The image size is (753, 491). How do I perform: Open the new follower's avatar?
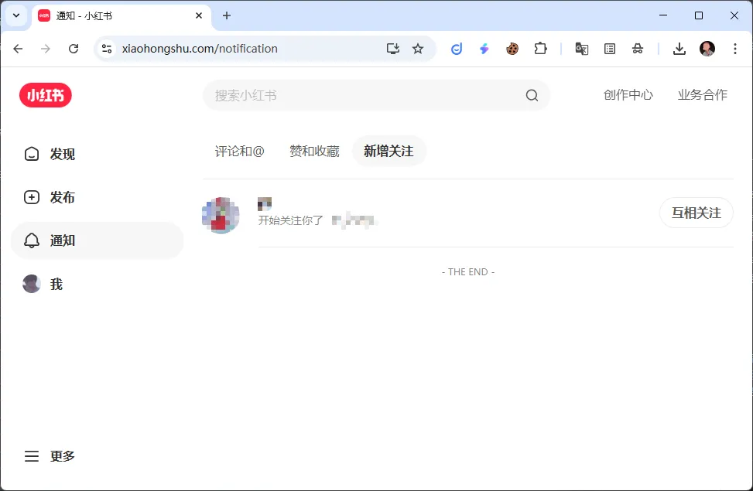coord(221,215)
